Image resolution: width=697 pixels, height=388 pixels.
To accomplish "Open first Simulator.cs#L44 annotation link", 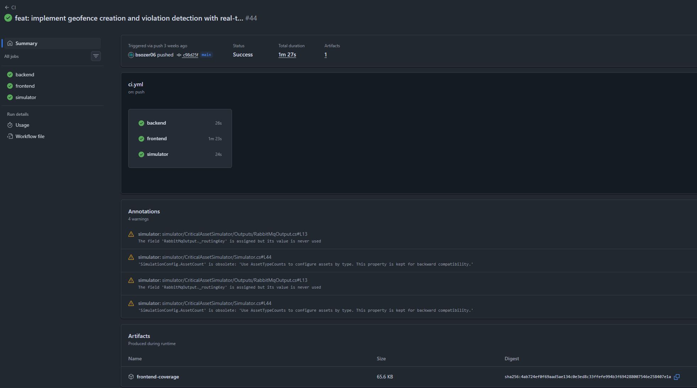I will [x=217, y=257].
